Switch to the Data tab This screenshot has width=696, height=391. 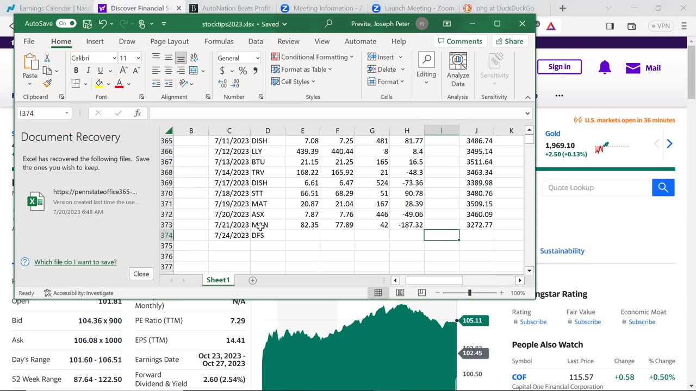coord(256,41)
